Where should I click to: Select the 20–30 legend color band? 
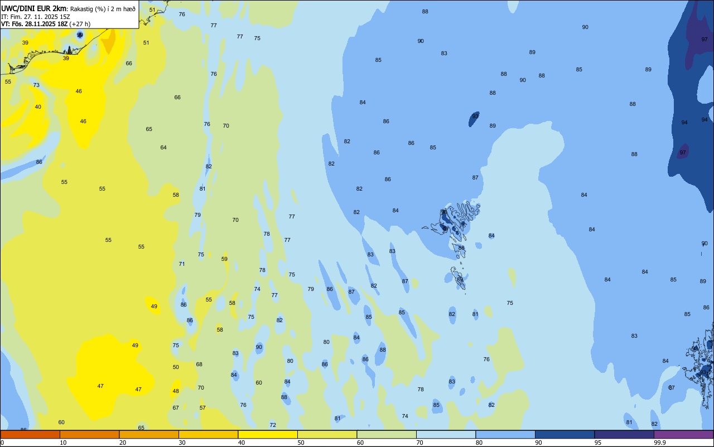pyautogui.click(x=149, y=434)
